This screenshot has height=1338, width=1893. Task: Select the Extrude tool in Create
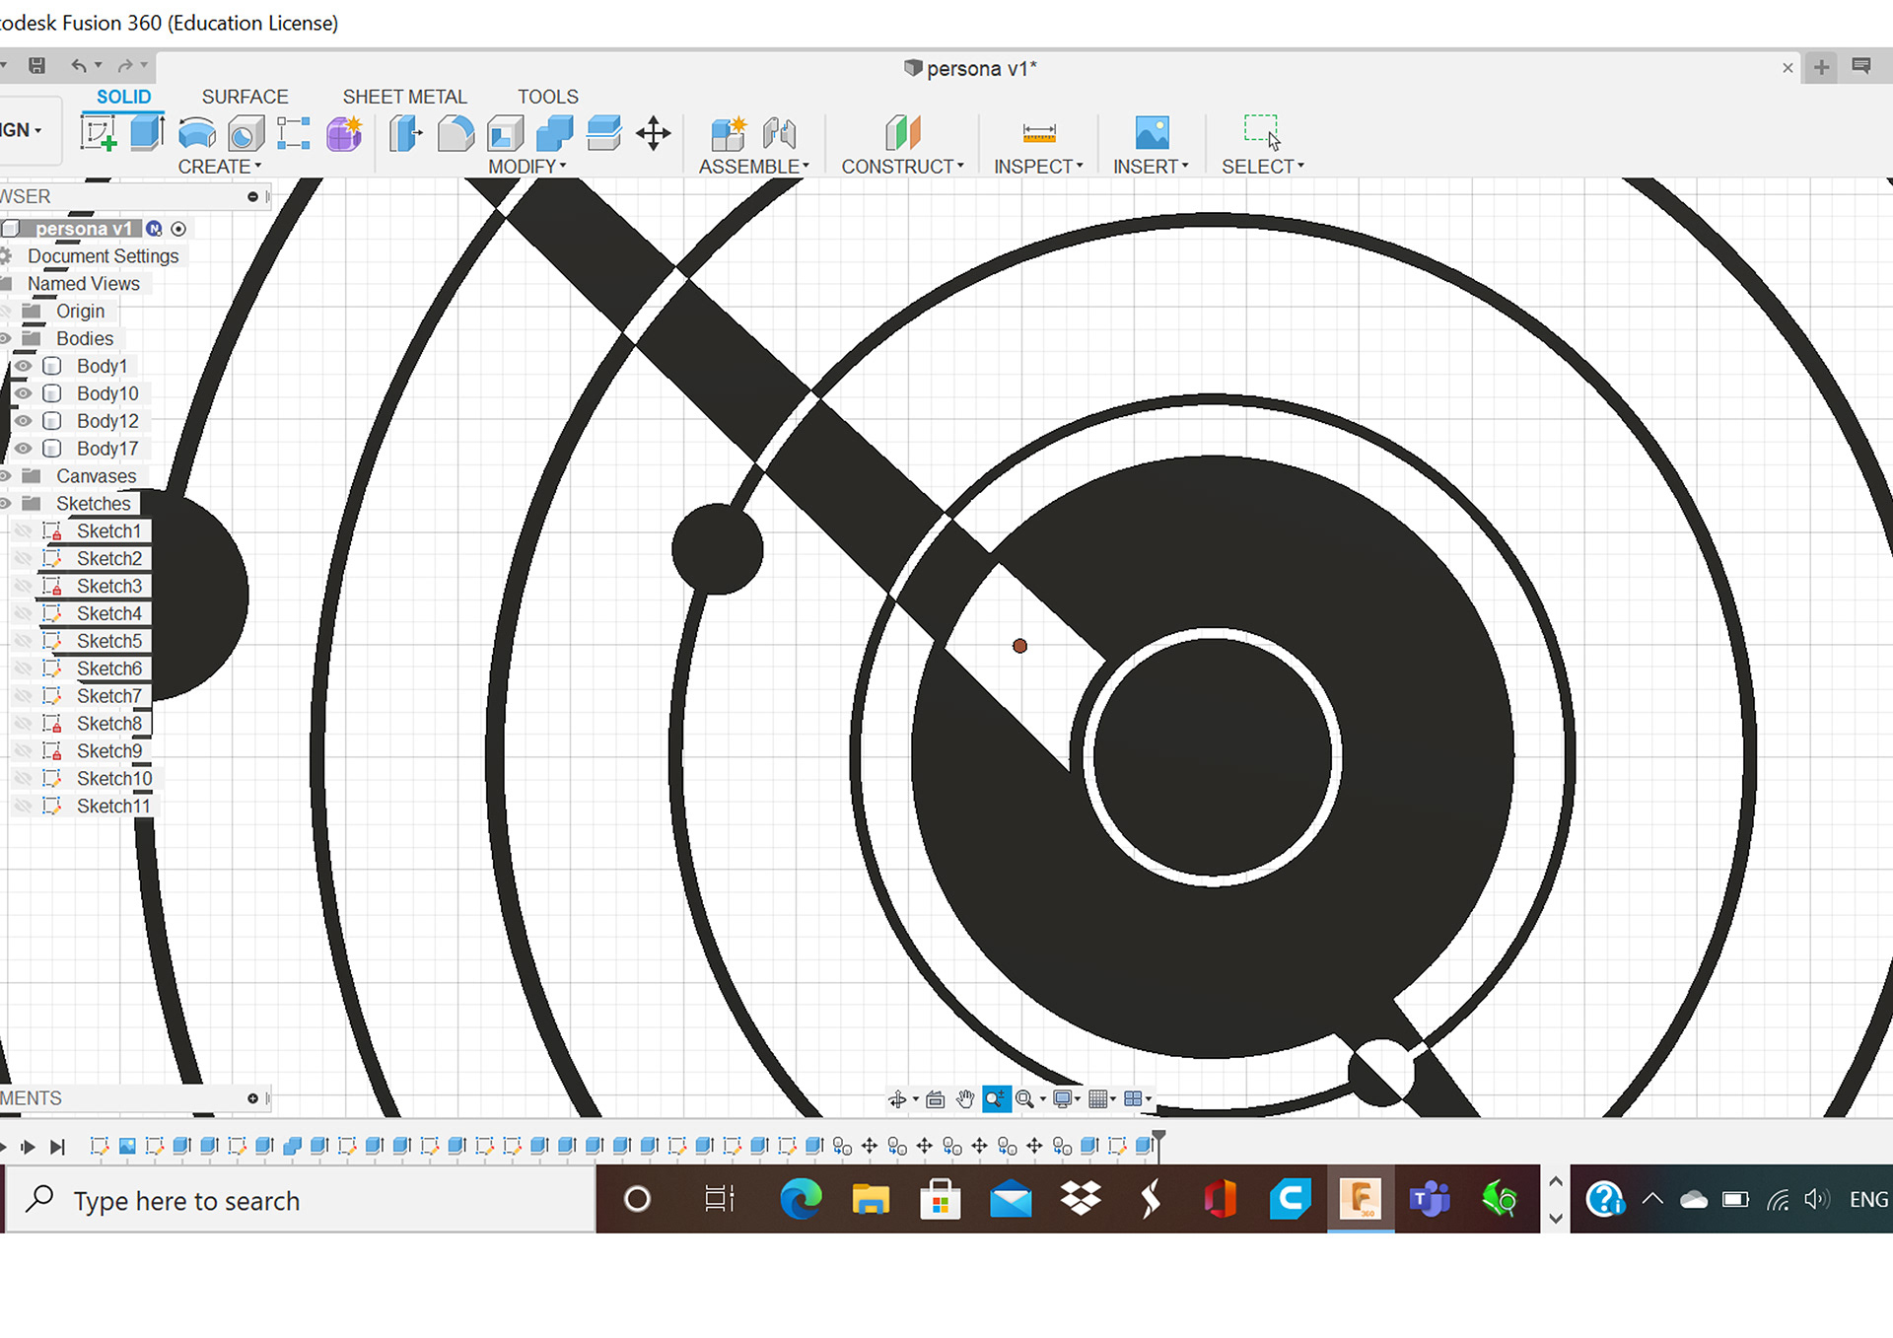click(147, 132)
